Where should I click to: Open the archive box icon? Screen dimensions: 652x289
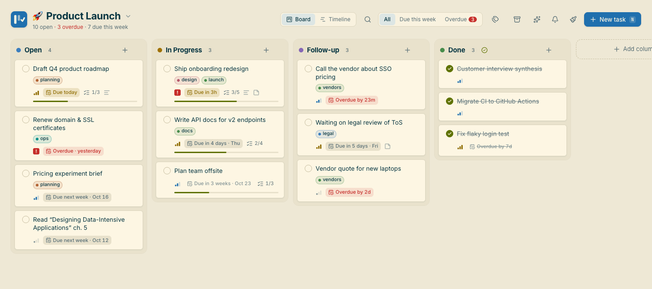point(517,19)
